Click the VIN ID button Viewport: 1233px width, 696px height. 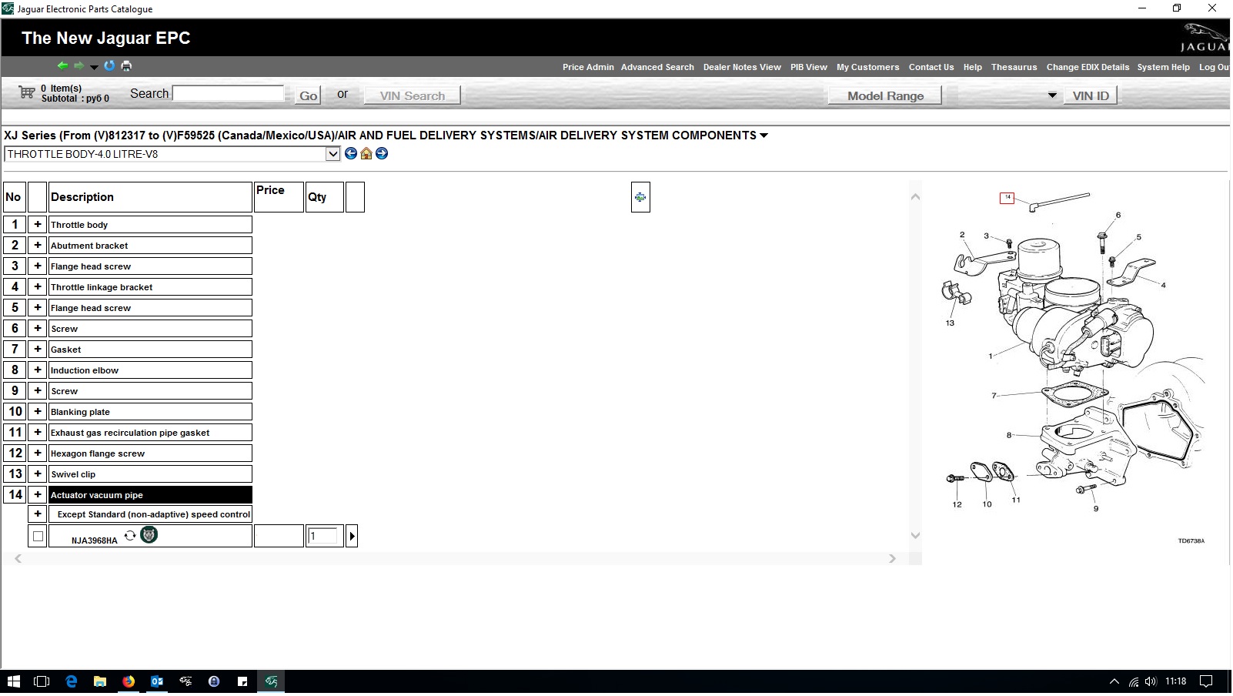1091,95
